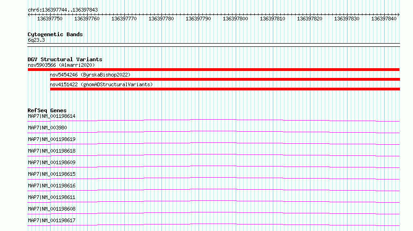Click the red bar under nsv4151422
Image resolution: width=413 pixels, height=231 pixels.
click(225, 89)
